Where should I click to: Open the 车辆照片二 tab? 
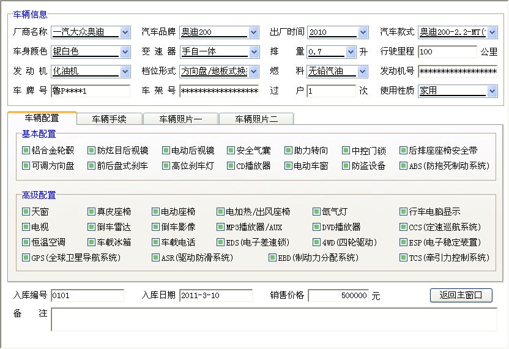(256, 119)
